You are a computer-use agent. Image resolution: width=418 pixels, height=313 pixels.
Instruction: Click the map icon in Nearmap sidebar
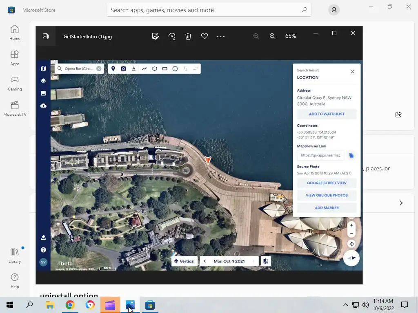43,68
